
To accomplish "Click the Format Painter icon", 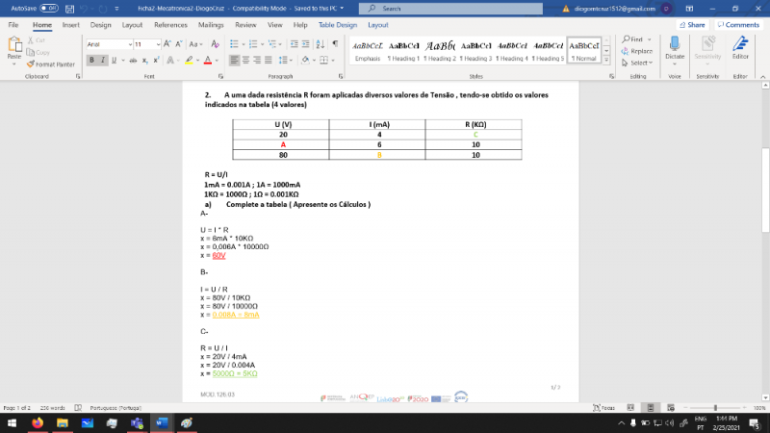I will coord(39,64).
